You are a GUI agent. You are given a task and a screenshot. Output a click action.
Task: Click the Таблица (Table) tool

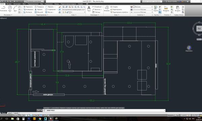click(96, 12)
